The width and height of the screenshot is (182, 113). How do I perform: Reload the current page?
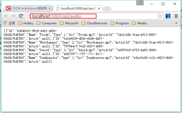[x=21, y=16]
